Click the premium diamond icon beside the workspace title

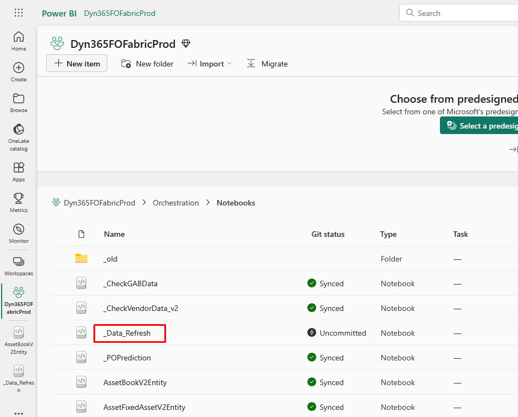pos(186,43)
